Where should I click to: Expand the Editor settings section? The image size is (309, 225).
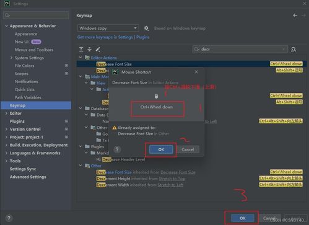coord(6,113)
